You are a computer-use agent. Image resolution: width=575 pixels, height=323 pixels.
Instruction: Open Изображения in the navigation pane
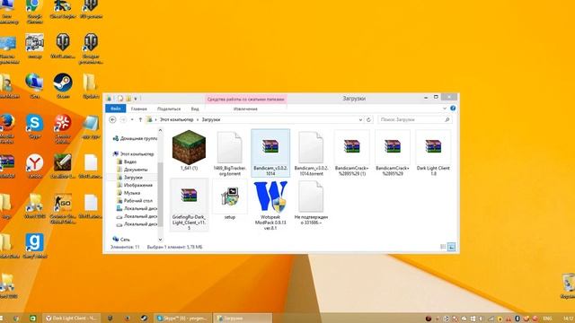click(135, 186)
